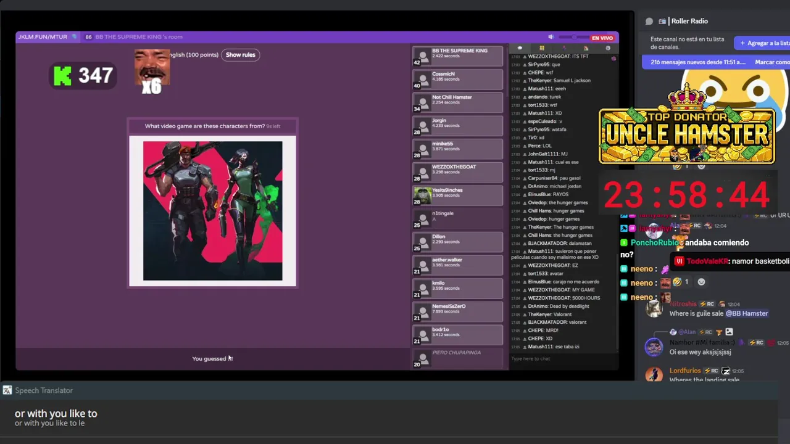
Task: Select BB THE SUPREME KING leaderboard row
Action: [x=457, y=56]
